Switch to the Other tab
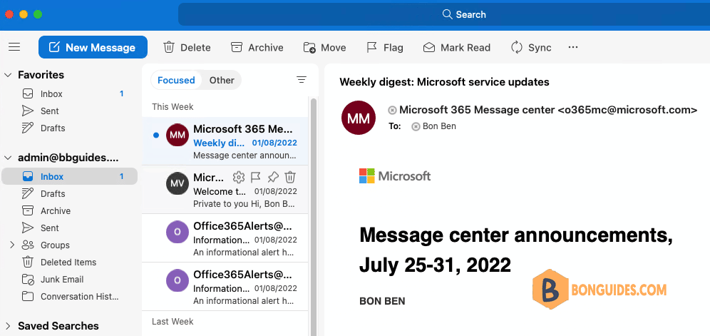This screenshot has height=336, width=710. (x=222, y=81)
